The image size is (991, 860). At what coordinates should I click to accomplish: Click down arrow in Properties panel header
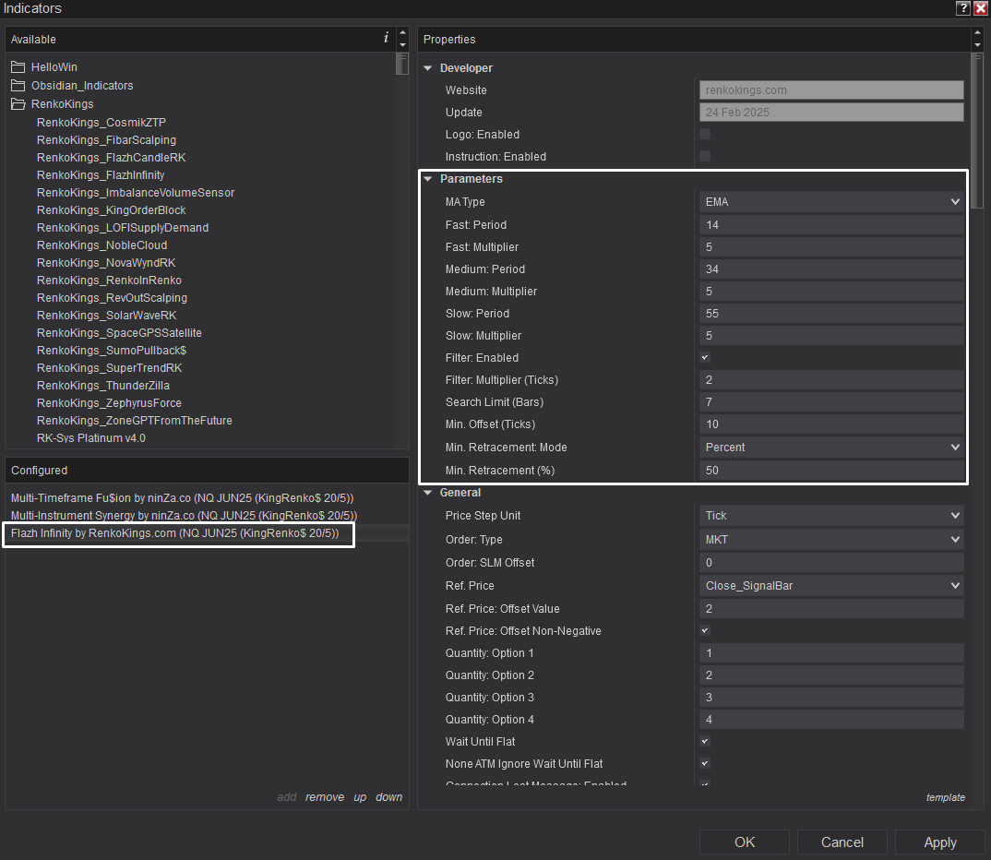tap(977, 45)
